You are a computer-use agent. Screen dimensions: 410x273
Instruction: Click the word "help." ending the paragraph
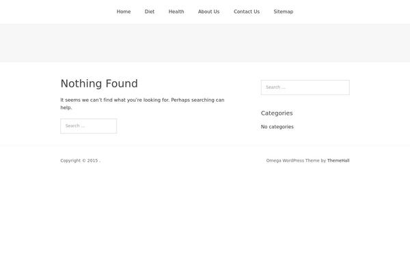click(66, 108)
